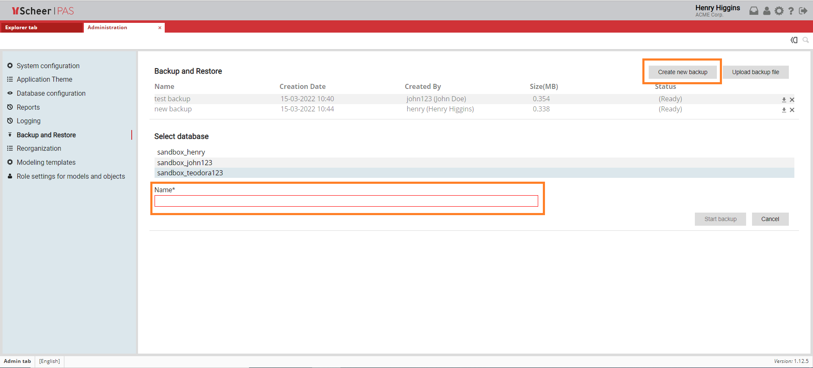813x368 pixels.
Task: Click the backup Name input field
Action: click(346, 201)
